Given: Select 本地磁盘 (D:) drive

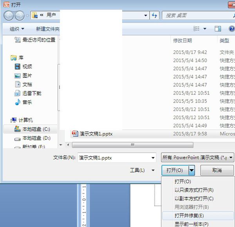Looking at the screenshot, I should click(36, 138).
